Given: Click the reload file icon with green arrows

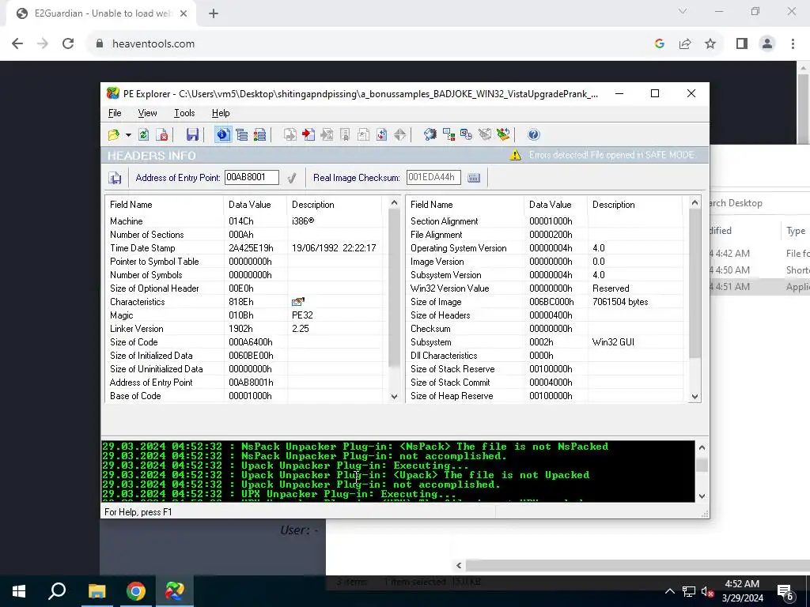Looking at the screenshot, I should point(144,134).
